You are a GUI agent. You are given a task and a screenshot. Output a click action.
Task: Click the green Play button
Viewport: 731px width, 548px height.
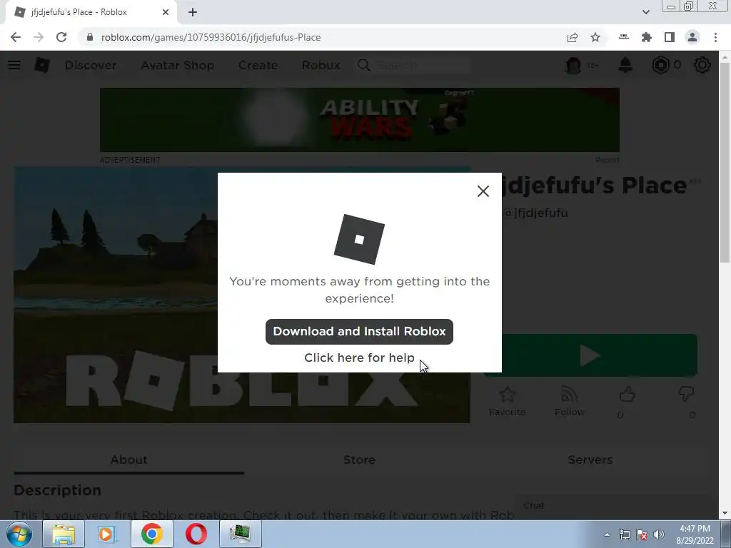tap(590, 355)
